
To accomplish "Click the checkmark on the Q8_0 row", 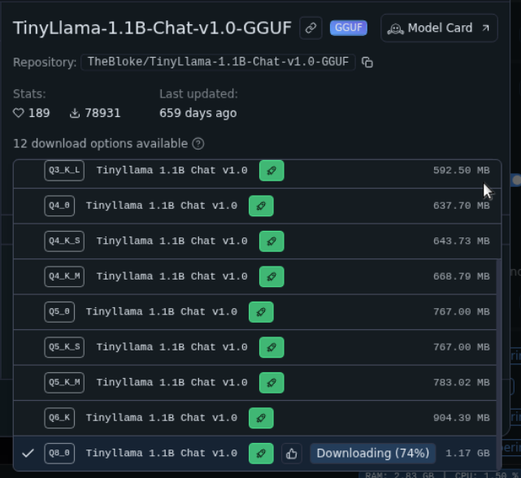I will [x=28, y=454].
